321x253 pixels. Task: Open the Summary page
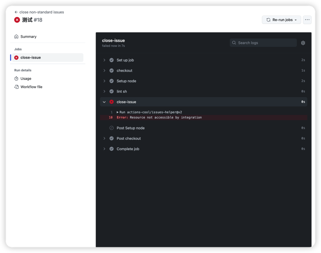tap(29, 37)
